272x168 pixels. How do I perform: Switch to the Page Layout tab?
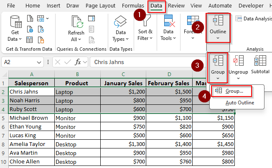100,6
